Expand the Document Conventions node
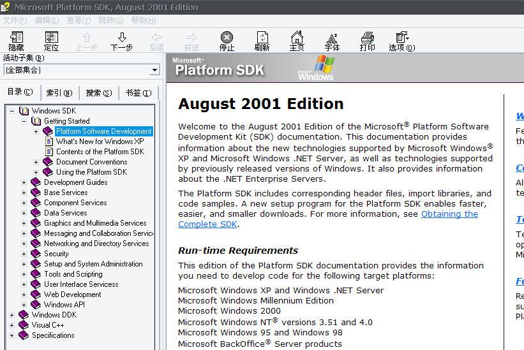The height and width of the screenshot is (350, 524). [36, 162]
